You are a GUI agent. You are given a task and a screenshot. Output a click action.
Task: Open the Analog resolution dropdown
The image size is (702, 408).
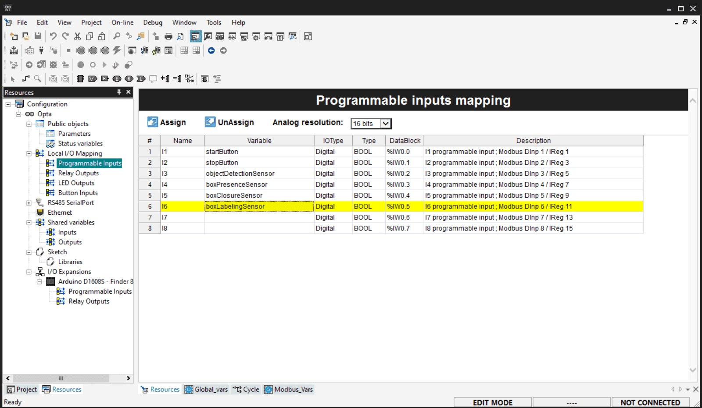pyautogui.click(x=385, y=124)
